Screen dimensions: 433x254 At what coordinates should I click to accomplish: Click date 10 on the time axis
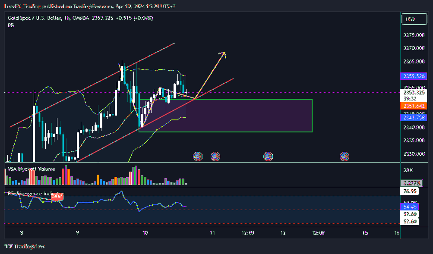click(145, 233)
